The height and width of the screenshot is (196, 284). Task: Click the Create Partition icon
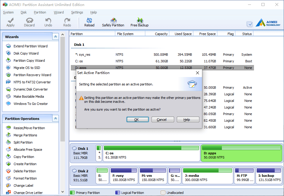pyautogui.click(x=8, y=164)
